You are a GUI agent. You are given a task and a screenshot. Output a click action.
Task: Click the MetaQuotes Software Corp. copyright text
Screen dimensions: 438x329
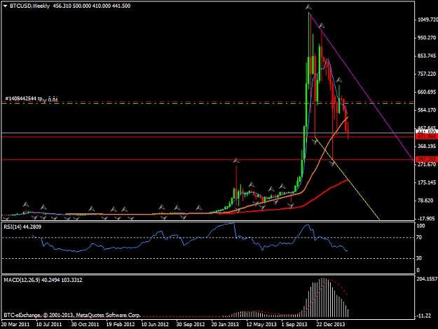[71, 315]
